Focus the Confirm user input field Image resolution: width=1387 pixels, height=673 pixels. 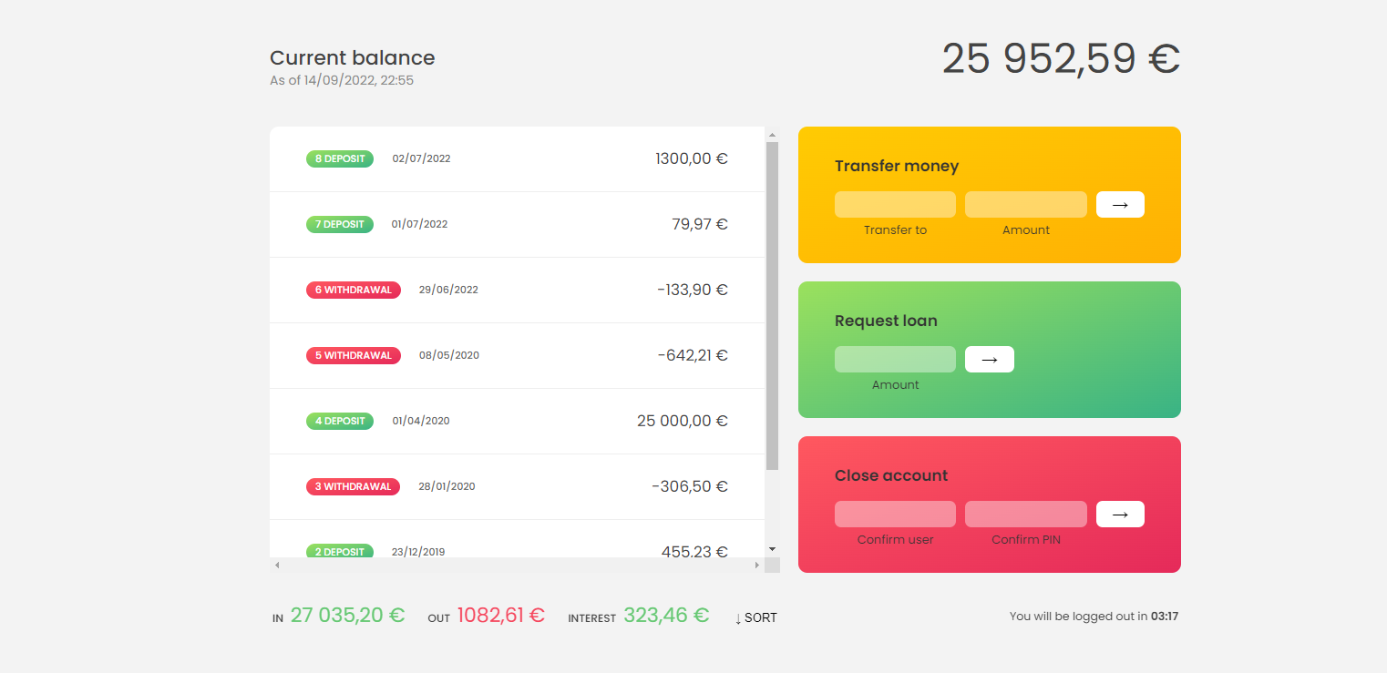895,515
